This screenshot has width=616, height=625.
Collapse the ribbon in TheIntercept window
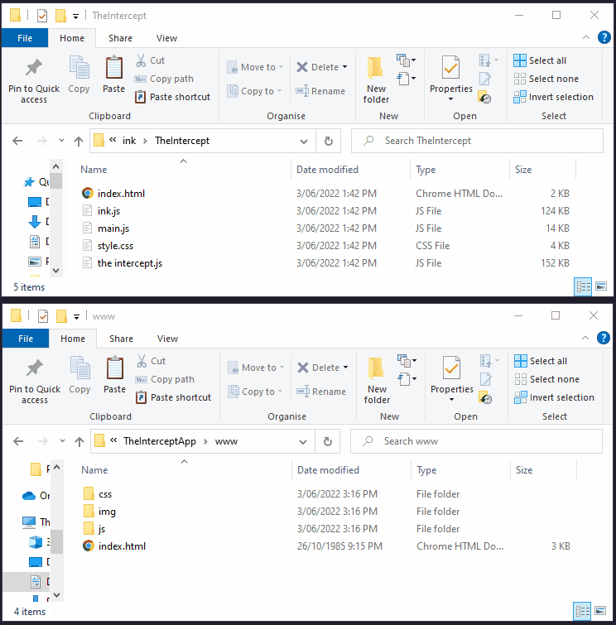click(x=585, y=37)
